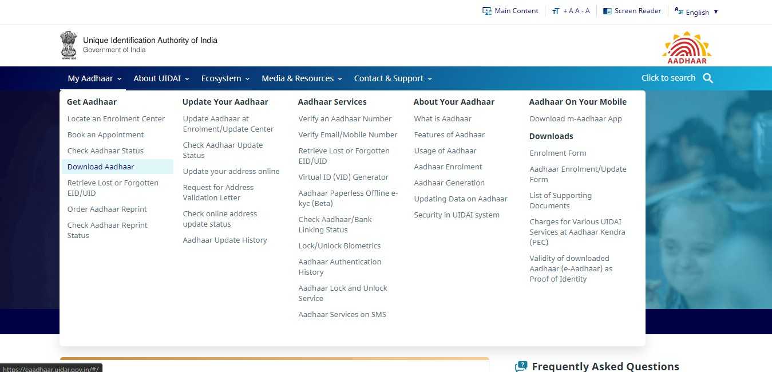Open the Enrolment Form download
This screenshot has height=372, width=772.
click(x=558, y=153)
